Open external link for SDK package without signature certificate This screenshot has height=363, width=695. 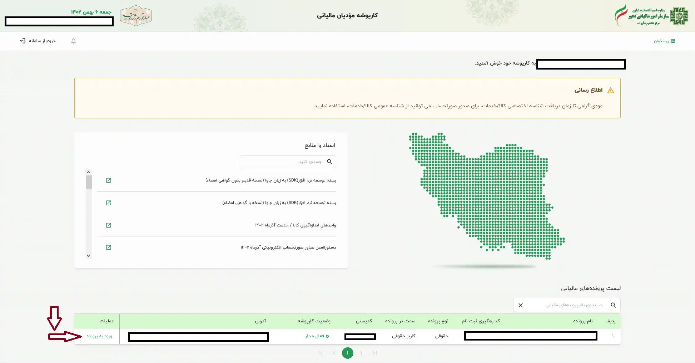pos(108,180)
